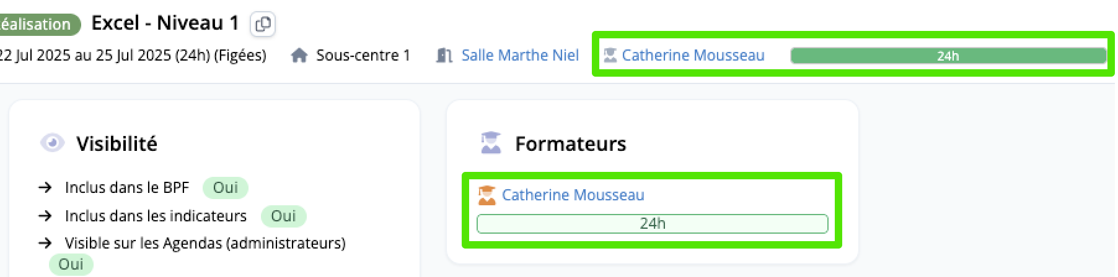Screen dimensions: 1118x277
Task: Click the 24h bar under Formateurs
Action: (653, 223)
